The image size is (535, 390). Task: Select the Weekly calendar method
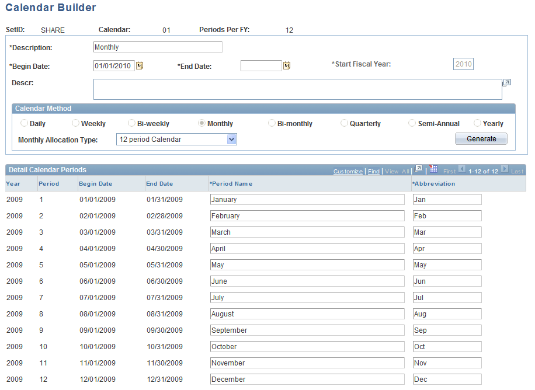coord(76,123)
